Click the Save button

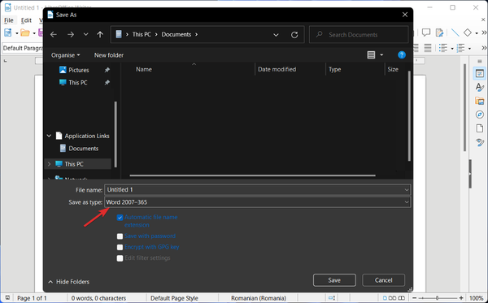pos(334,280)
